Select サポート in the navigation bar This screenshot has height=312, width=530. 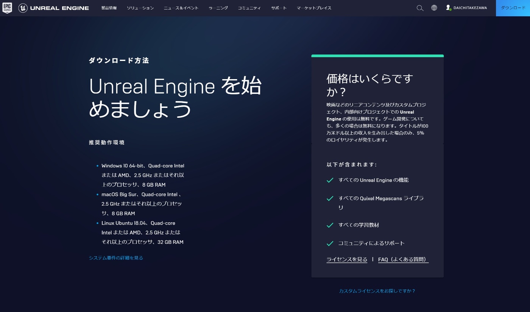coord(279,8)
